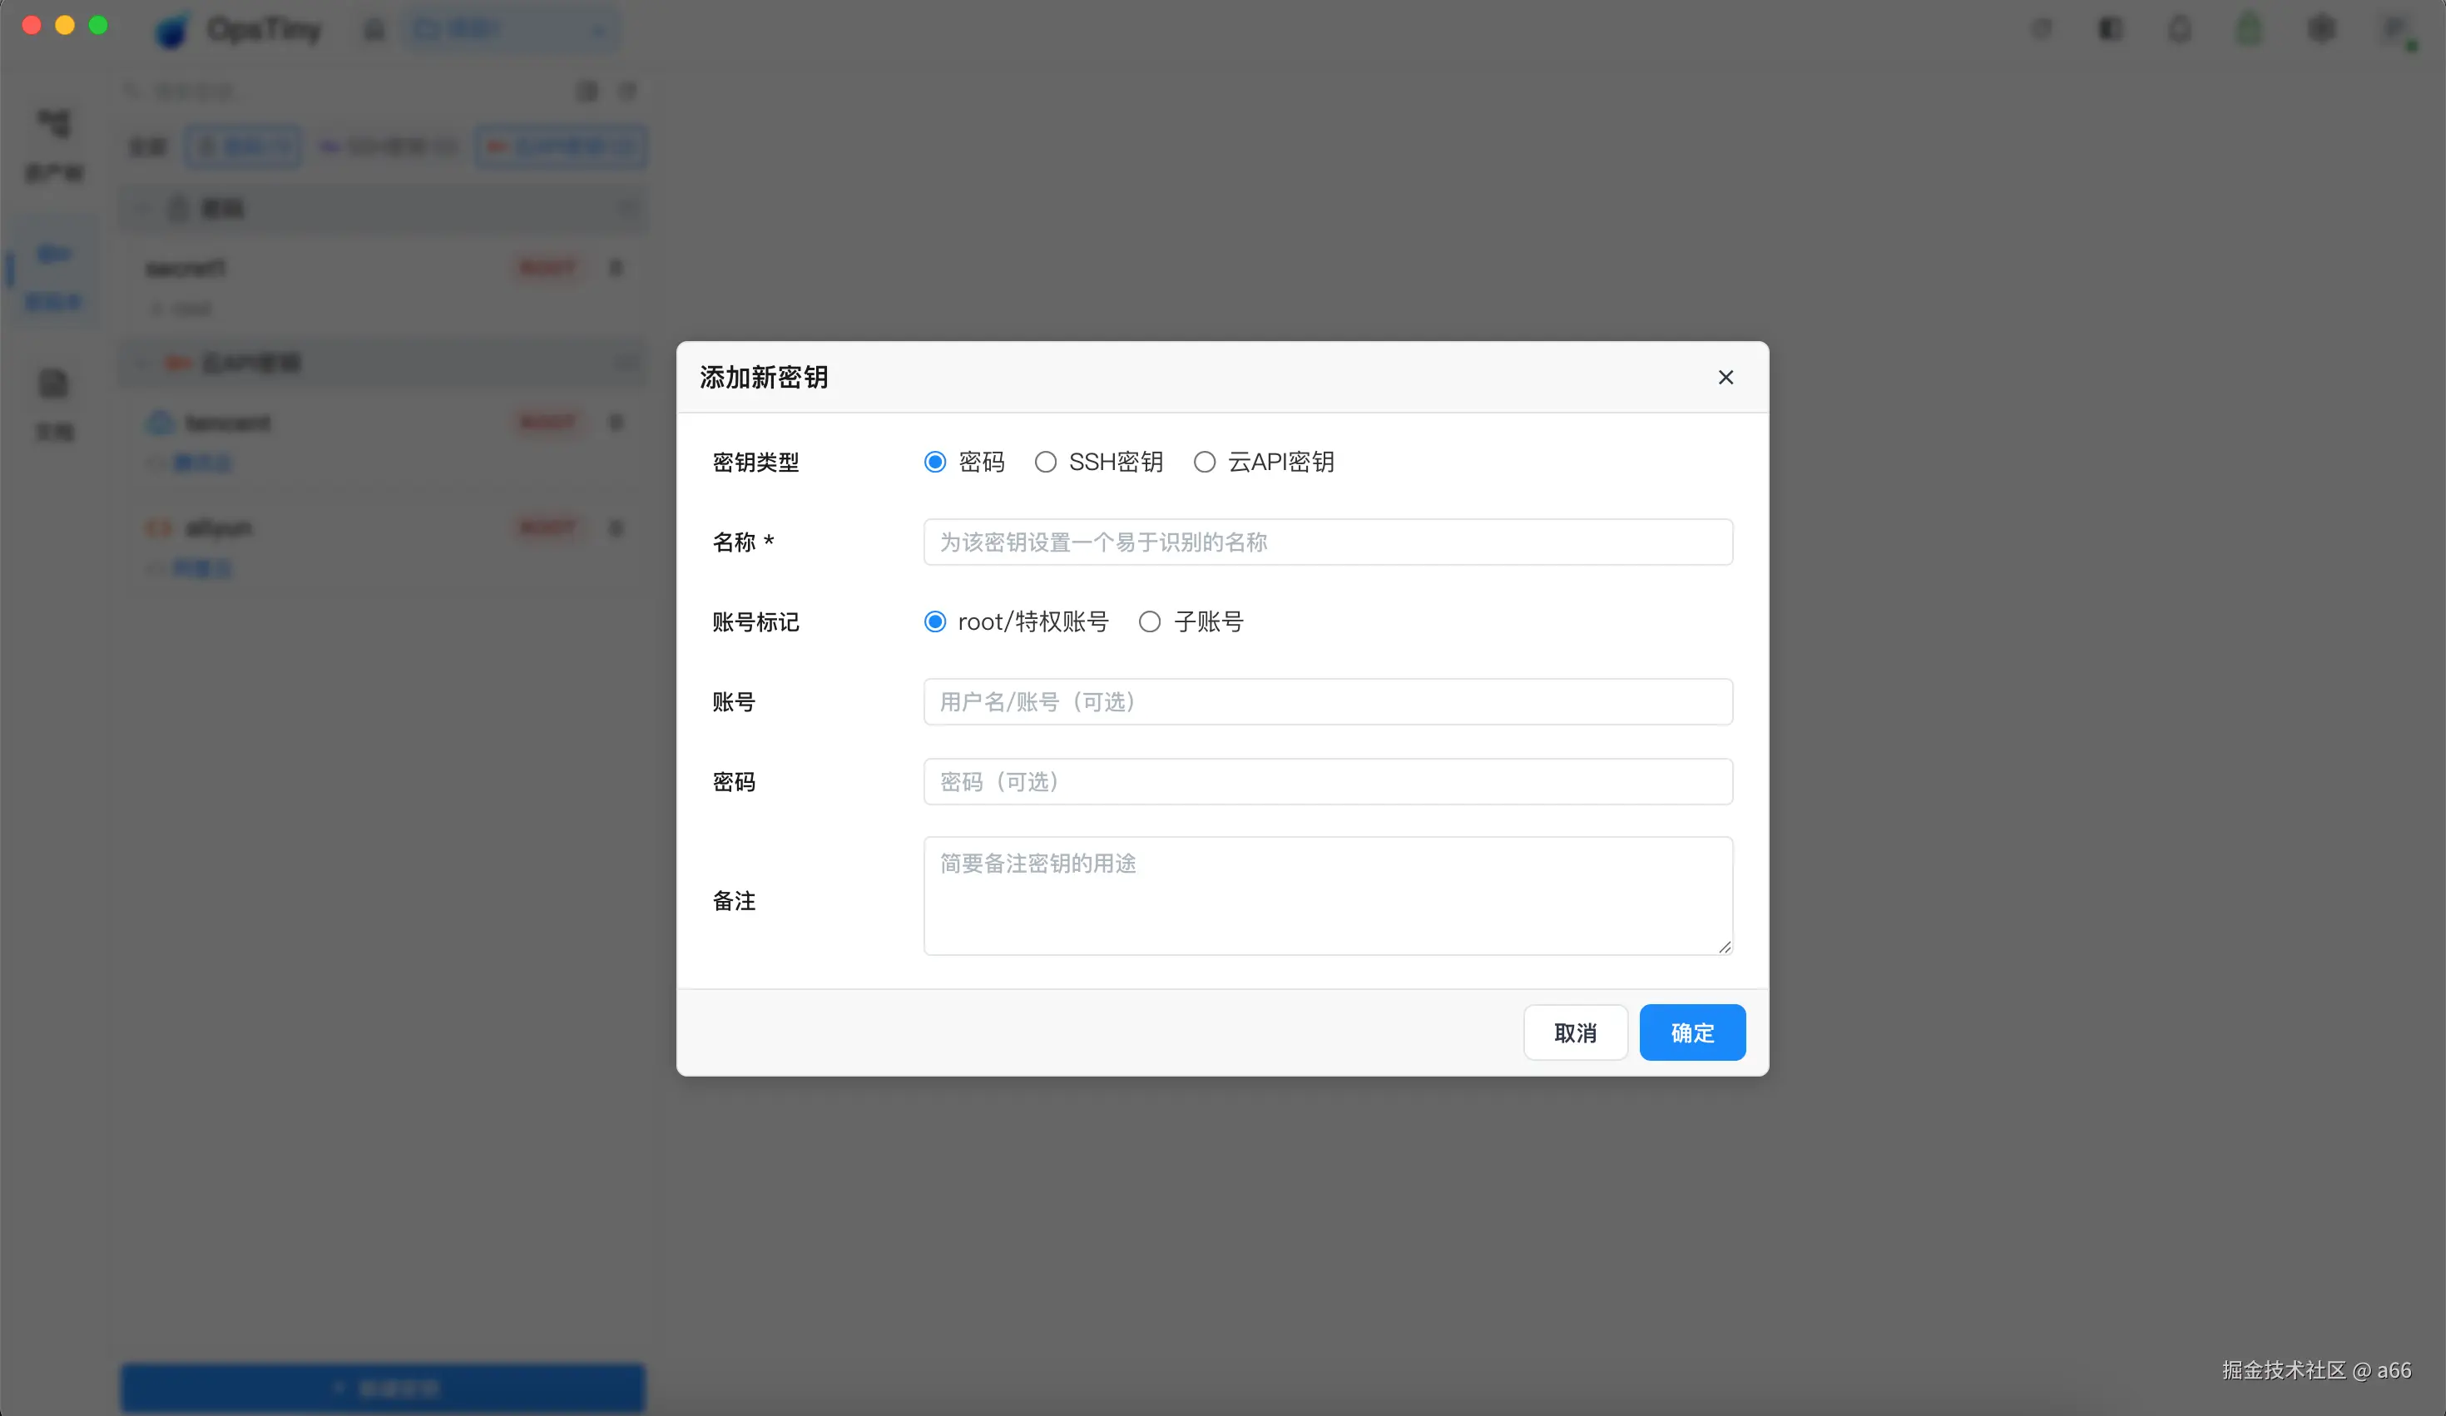Click the 取消 button

click(x=1574, y=1032)
